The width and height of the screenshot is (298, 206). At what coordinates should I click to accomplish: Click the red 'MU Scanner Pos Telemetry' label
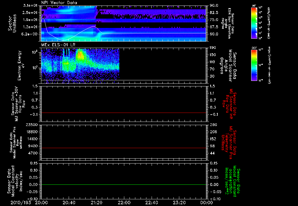(229, 143)
